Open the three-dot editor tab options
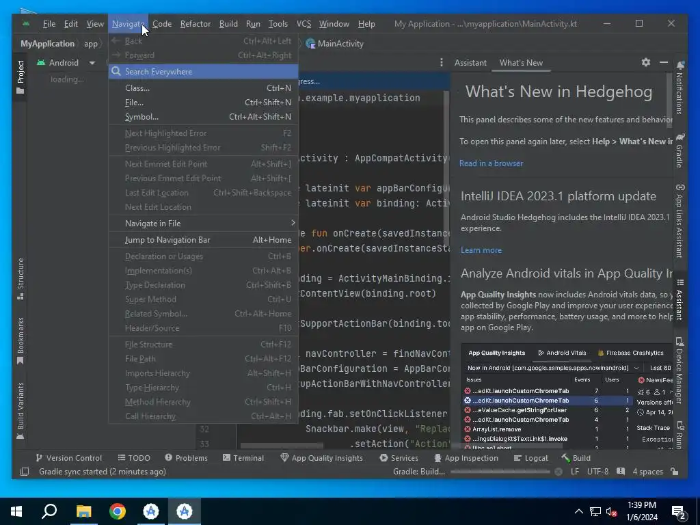The height and width of the screenshot is (525, 700). (442, 62)
